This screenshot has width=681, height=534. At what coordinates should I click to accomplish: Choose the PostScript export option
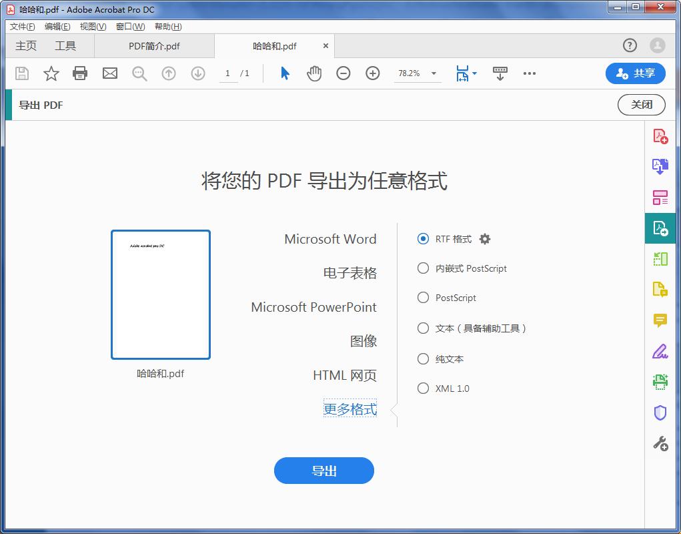(423, 298)
